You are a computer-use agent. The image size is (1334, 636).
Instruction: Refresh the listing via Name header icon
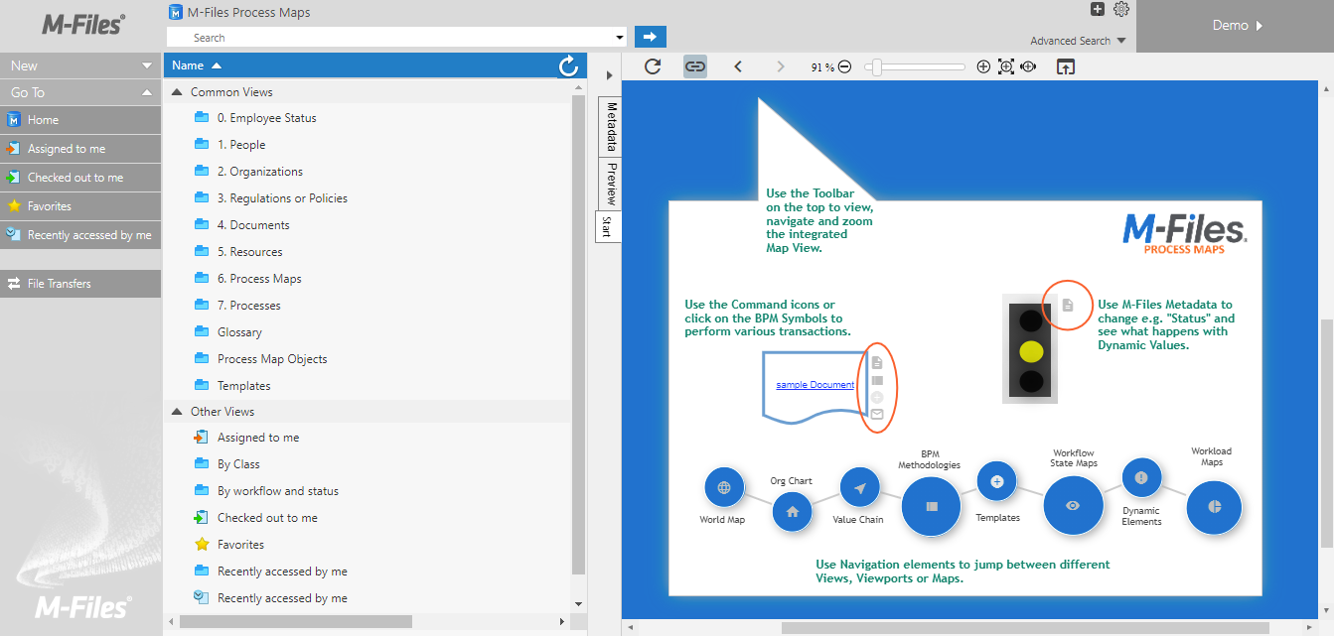click(x=568, y=65)
